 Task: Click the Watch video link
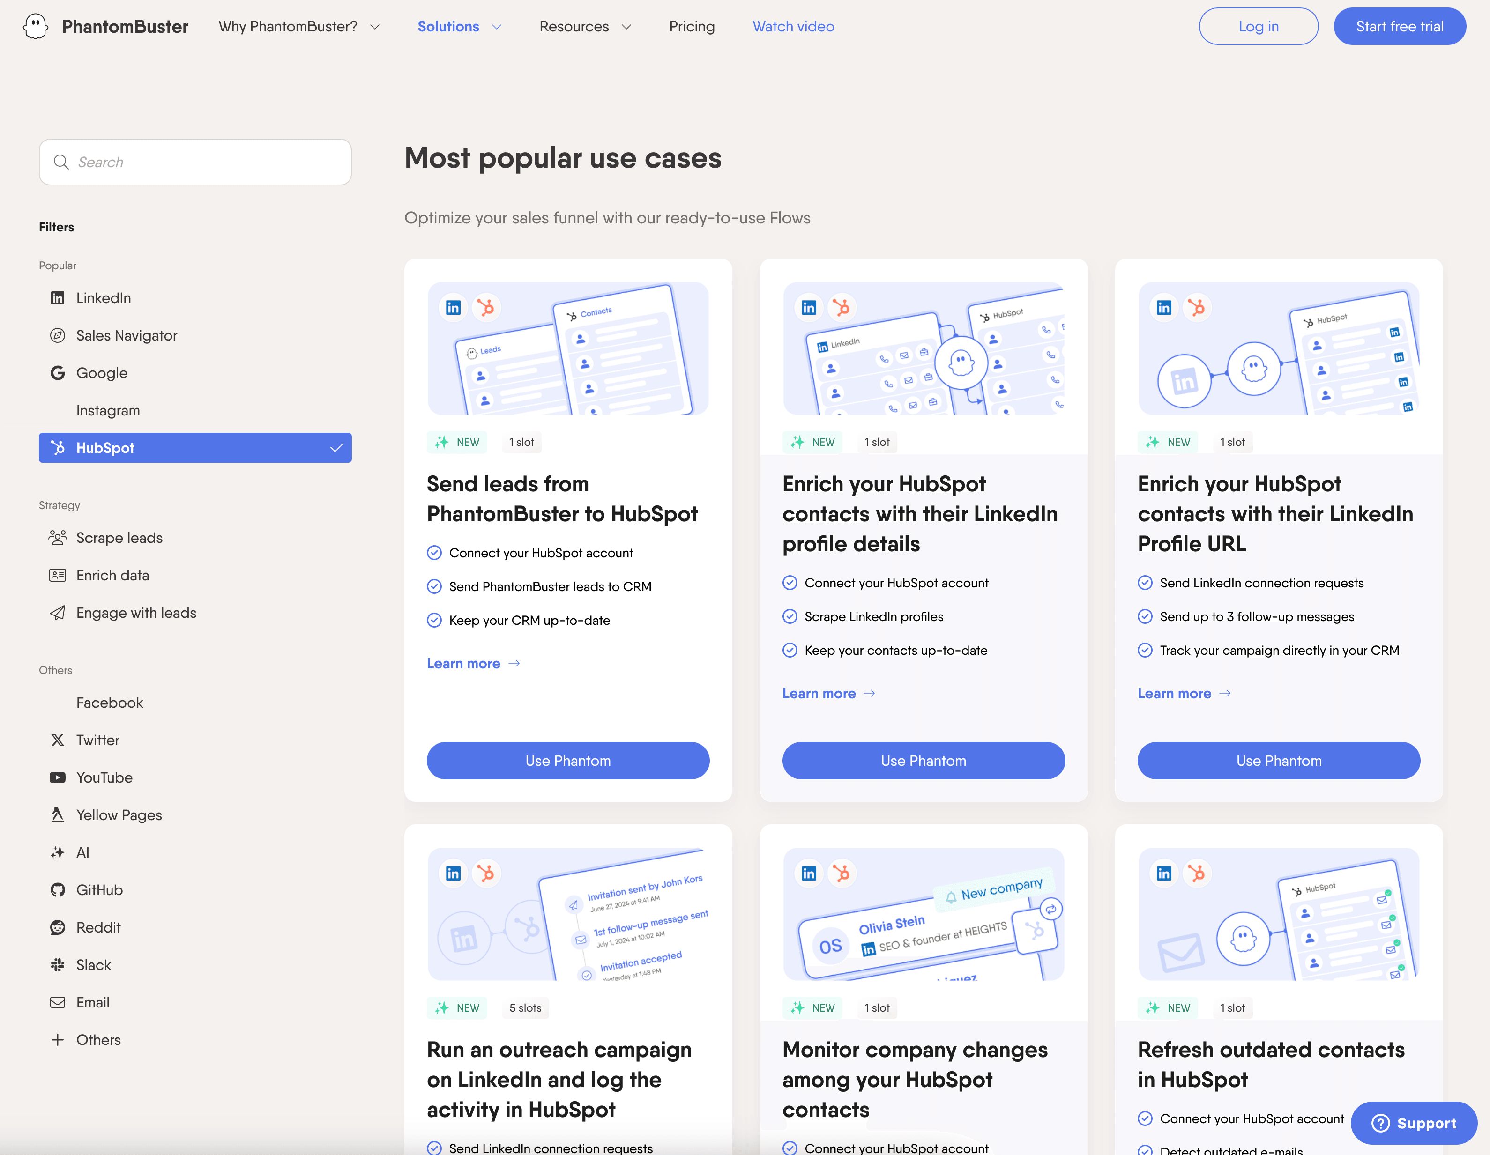coord(793,27)
